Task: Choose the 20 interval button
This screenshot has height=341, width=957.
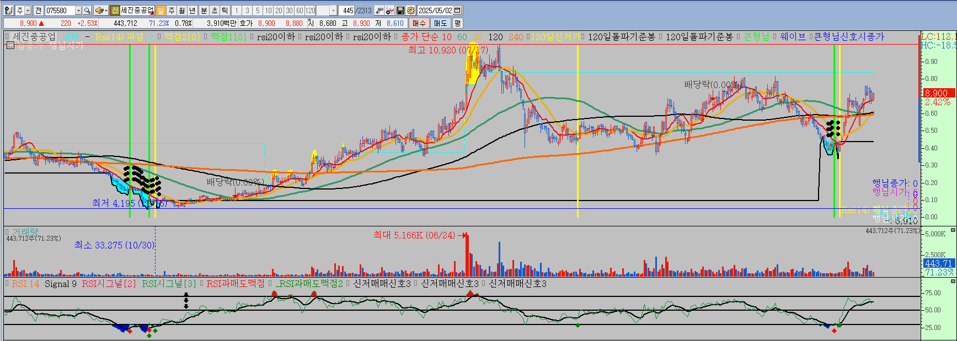Action: pyautogui.click(x=279, y=10)
